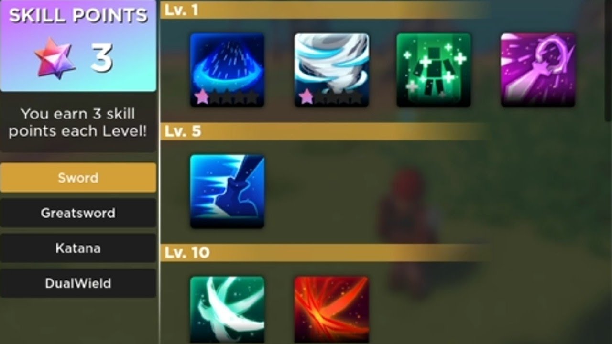Screen dimensions: 612x344
Task: Click the pink star under tornado skill
Action: pyautogui.click(x=306, y=97)
